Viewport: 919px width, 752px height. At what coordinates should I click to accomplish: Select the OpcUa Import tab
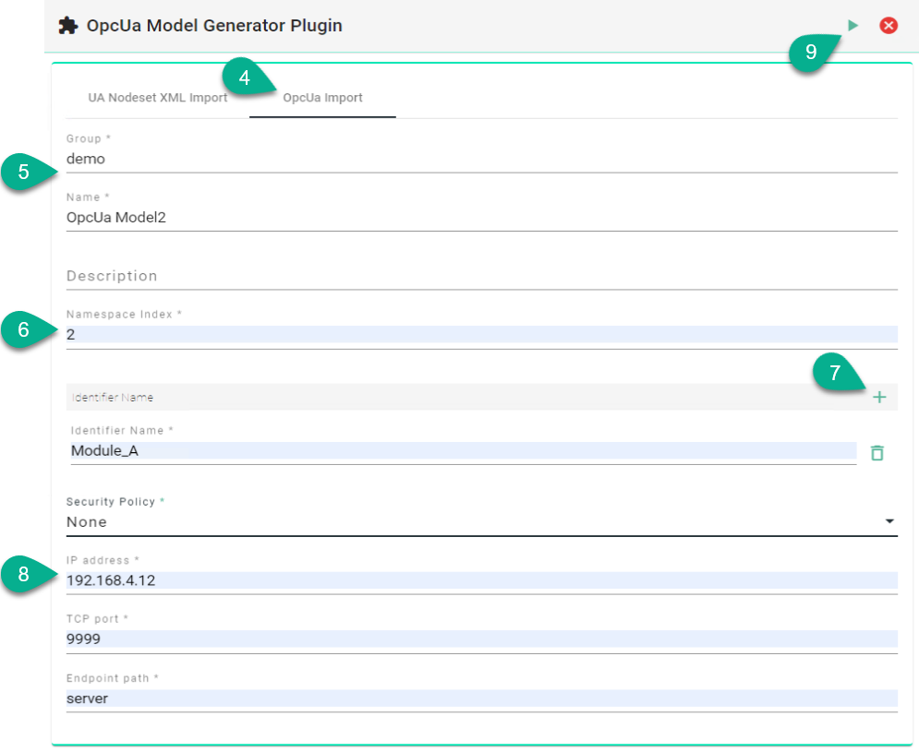[322, 98]
